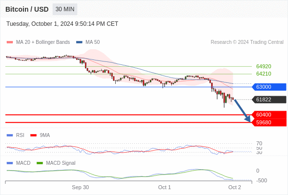288x195 pixels.
Task: Click the 'MACD Signal' legend label
Action: pyautogui.click(x=61, y=163)
